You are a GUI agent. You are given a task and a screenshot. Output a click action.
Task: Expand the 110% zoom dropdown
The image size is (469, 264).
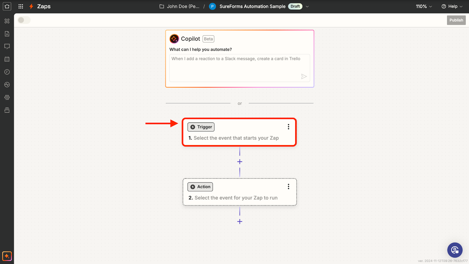pyautogui.click(x=424, y=6)
